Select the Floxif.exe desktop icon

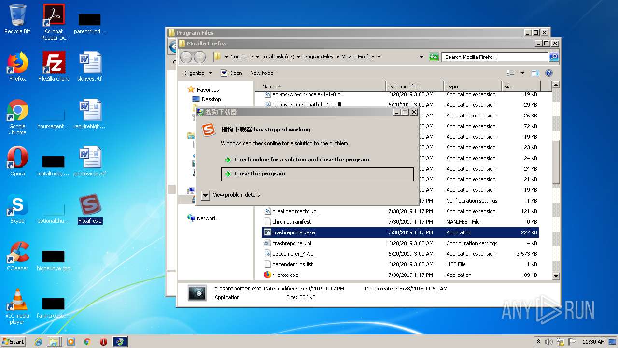[x=90, y=209]
